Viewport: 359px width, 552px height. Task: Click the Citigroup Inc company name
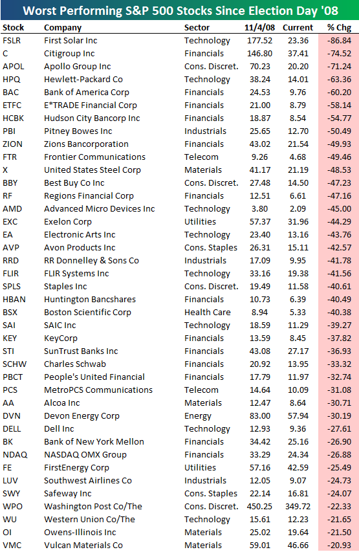click(69, 54)
